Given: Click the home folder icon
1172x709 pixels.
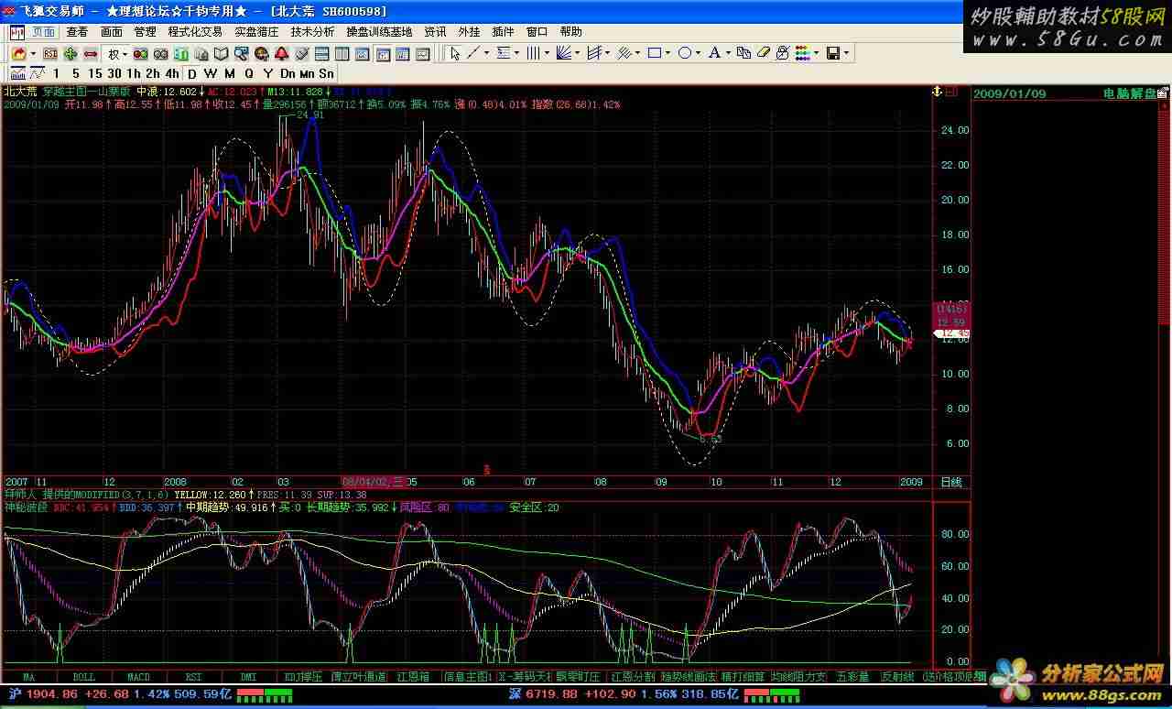Looking at the screenshot, I should pos(18,54).
